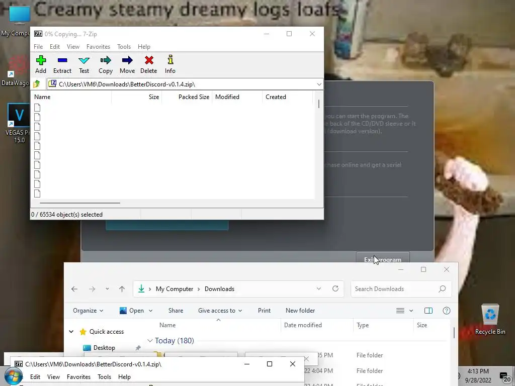
Task: Expand the Open button dropdown arrow
Action: (x=151, y=311)
